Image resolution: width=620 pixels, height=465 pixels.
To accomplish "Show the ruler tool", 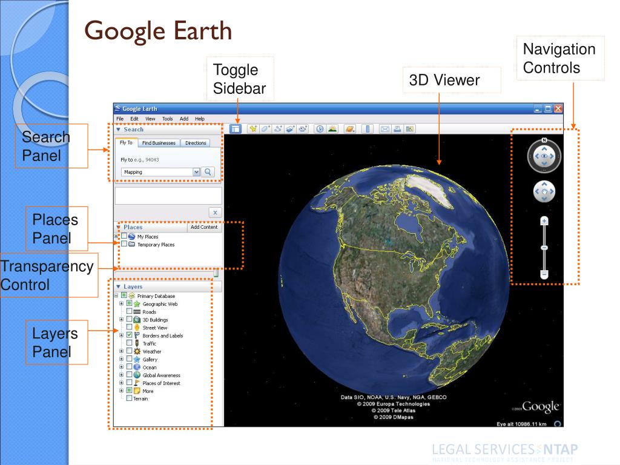I will point(368,129).
